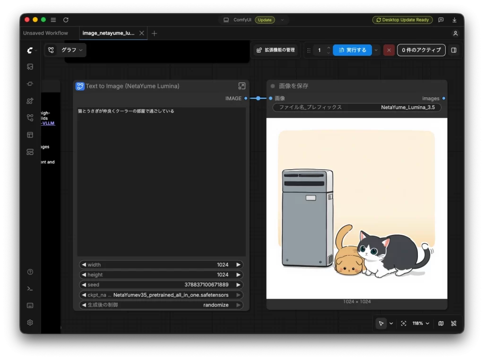The height and width of the screenshot is (360, 484).
Task: Open 0 件のアクティブ queue button
Action: coord(421,50)
